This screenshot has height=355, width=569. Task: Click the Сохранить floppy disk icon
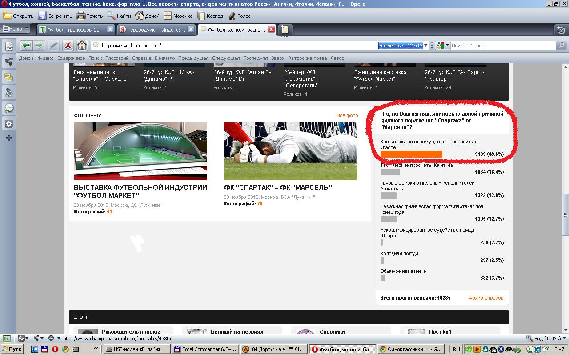42,16
